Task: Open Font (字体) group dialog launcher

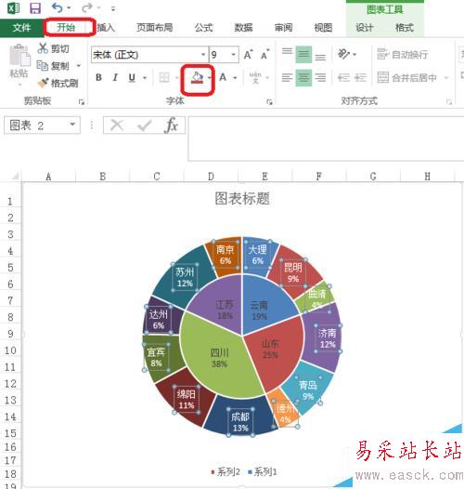Action: 270,102
